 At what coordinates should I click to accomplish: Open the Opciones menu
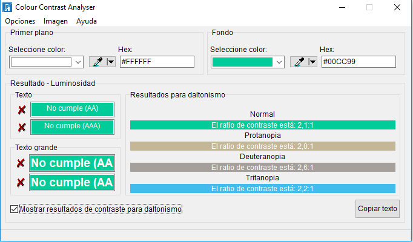(x=20, y=21)
